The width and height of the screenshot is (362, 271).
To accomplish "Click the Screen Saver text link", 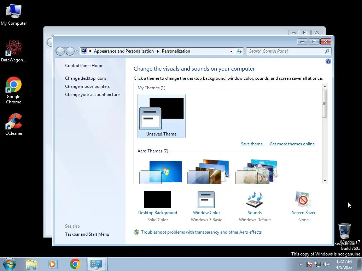I will click(304, 213).
